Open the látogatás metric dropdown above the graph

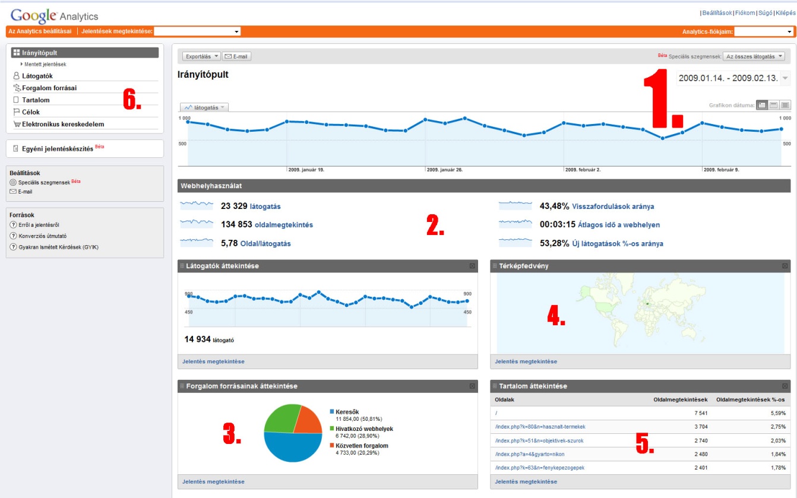pyautogui.click(x=204, y=107)
